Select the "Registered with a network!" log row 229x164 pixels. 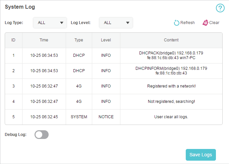[114, 86]
